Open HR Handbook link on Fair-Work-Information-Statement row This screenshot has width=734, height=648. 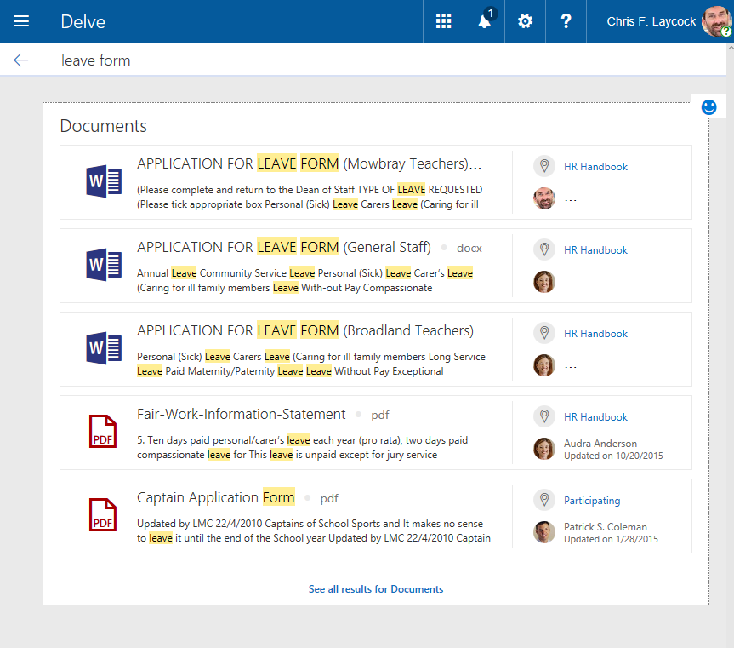tap(595, 417)
